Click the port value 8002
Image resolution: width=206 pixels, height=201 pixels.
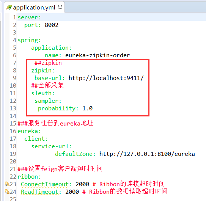tap(52, 25)
